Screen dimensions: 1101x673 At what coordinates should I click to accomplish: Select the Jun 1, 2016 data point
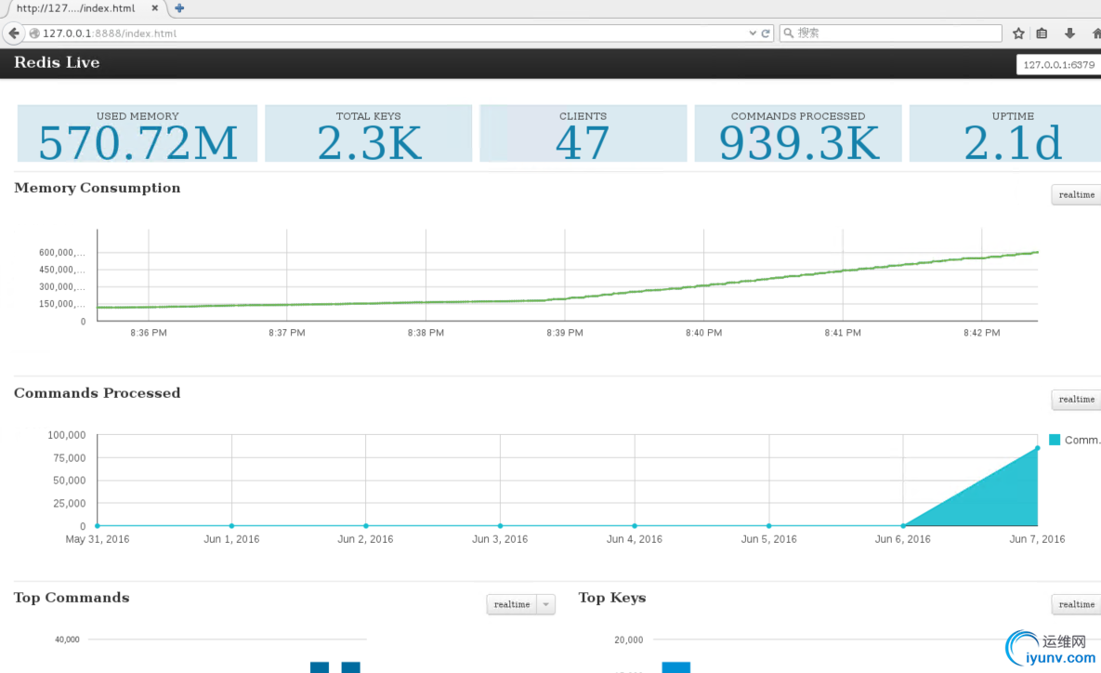[231, 525]
